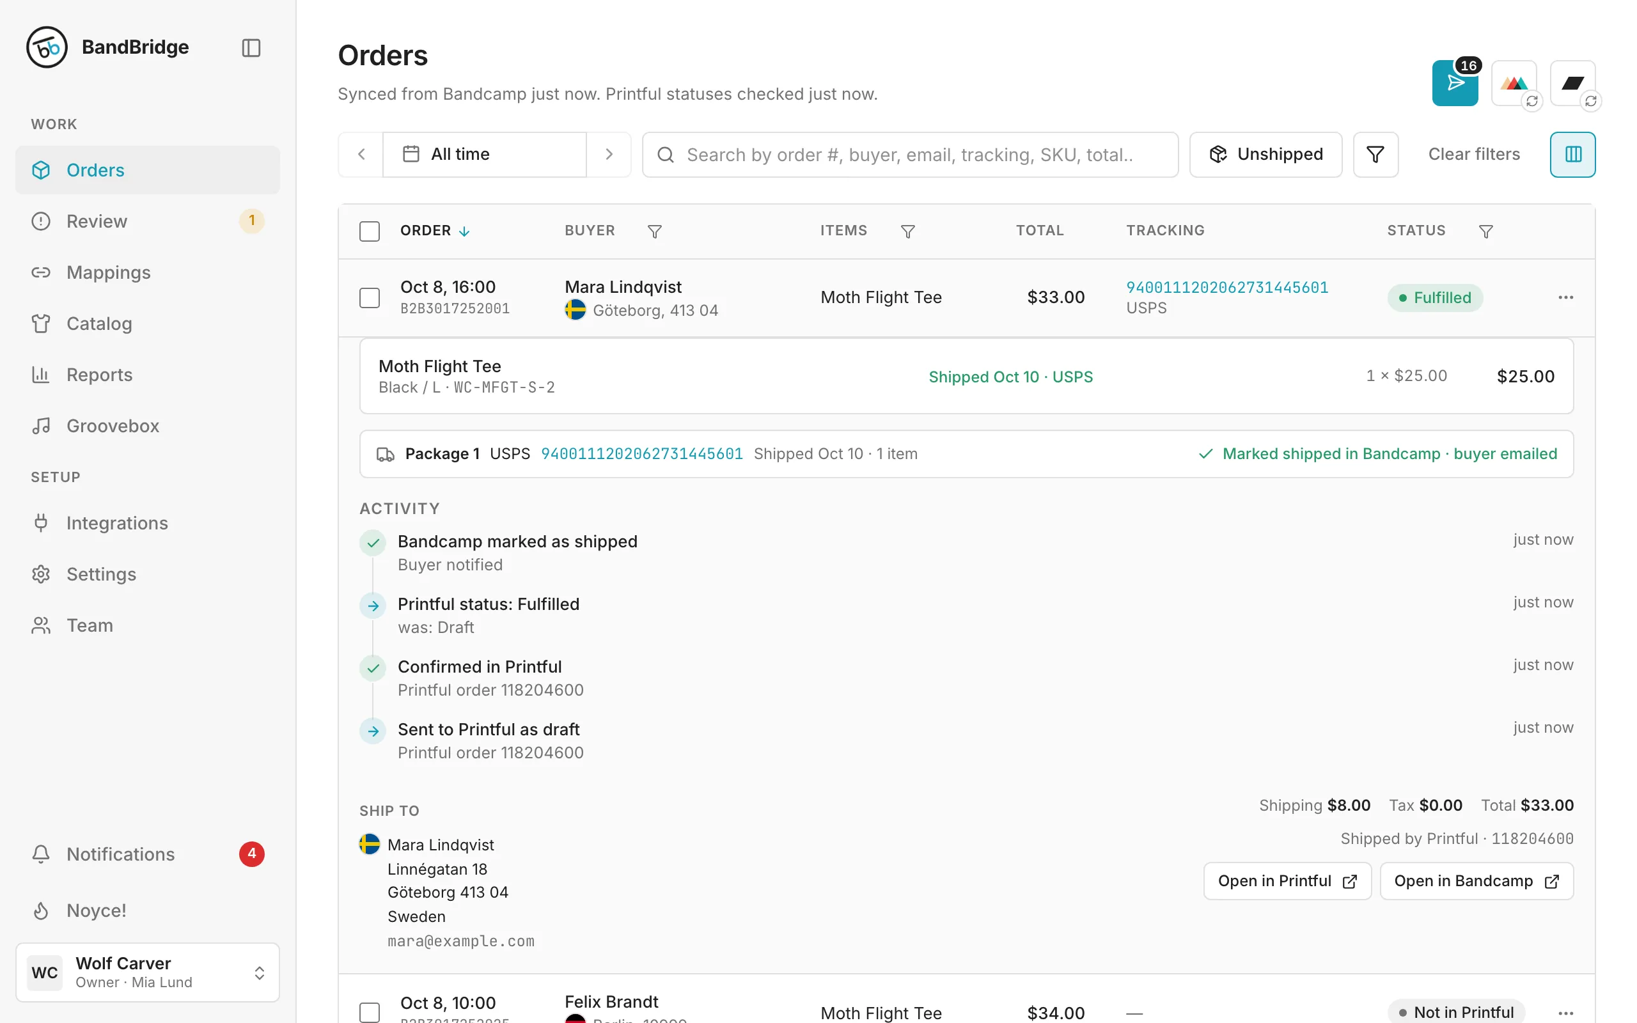Filter the Status column

(x=1485, y=231)
